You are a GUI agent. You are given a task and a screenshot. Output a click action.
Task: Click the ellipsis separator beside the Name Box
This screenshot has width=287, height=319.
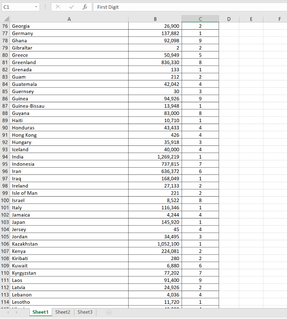coord(45,7)
